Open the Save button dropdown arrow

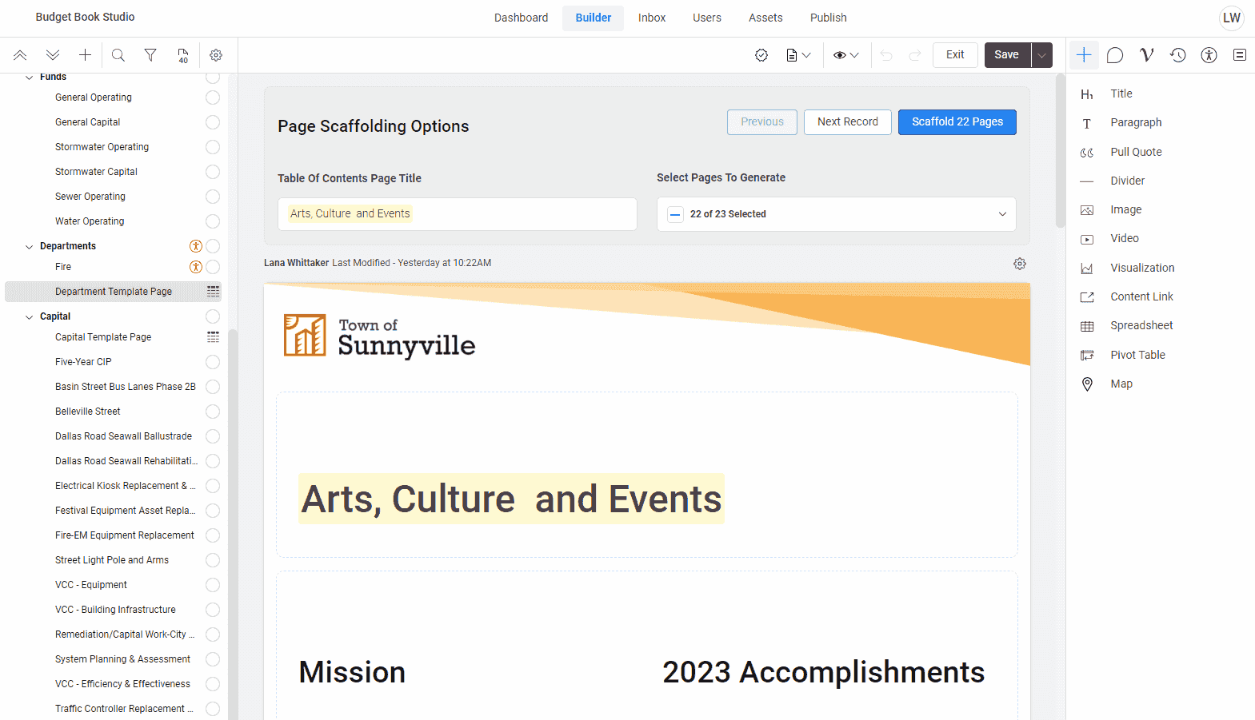tap(1041, 55)
